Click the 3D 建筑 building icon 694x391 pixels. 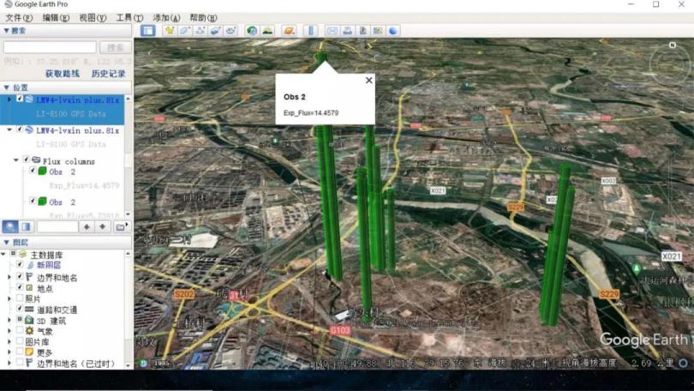tap(29, 320)
